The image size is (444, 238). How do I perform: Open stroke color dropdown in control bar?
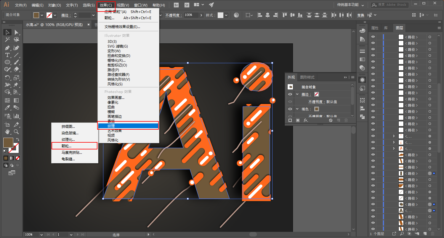55,15
